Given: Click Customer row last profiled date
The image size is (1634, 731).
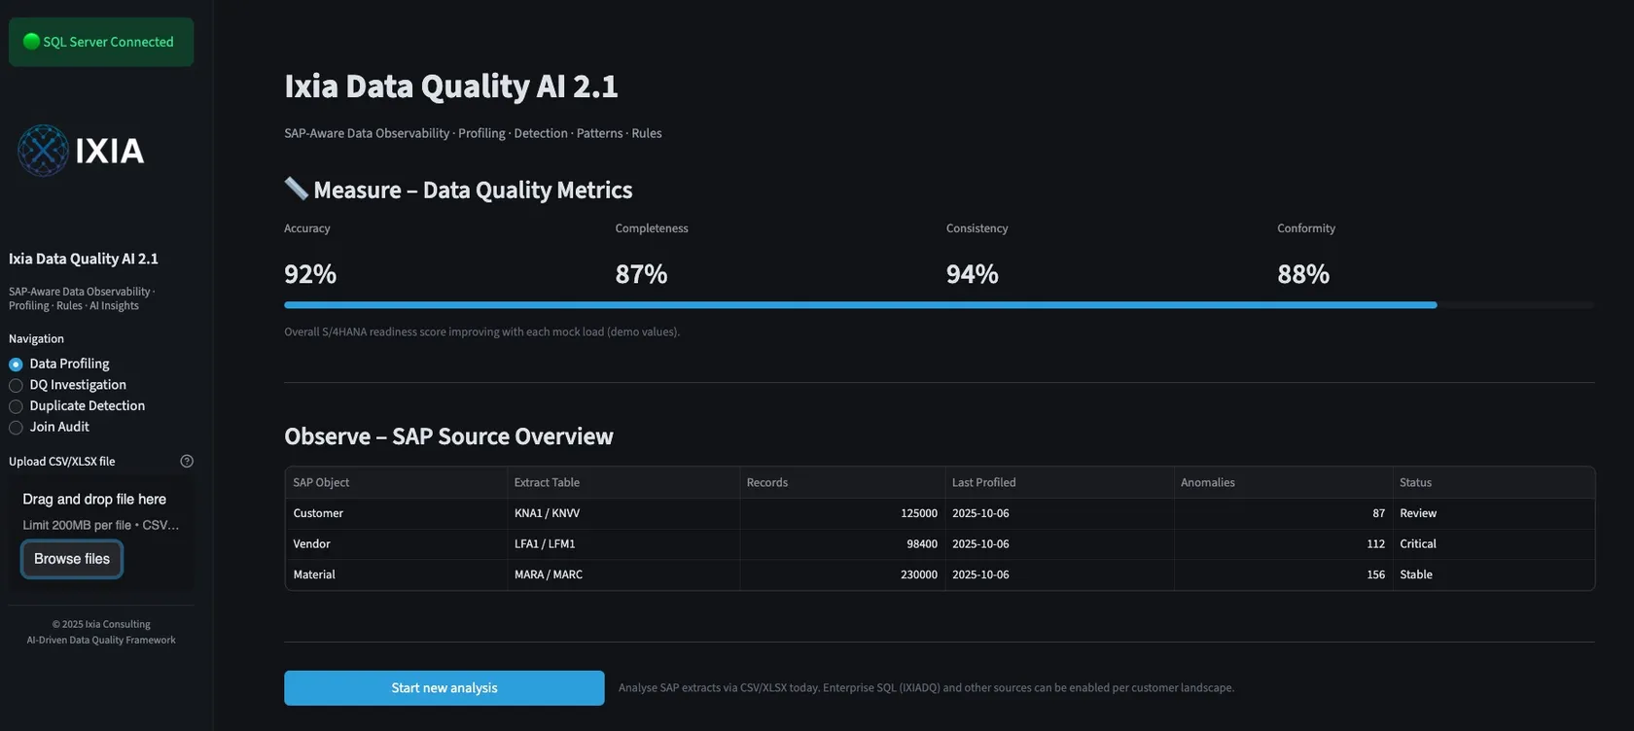Looking at the screenshot, I should point(1059,513).
